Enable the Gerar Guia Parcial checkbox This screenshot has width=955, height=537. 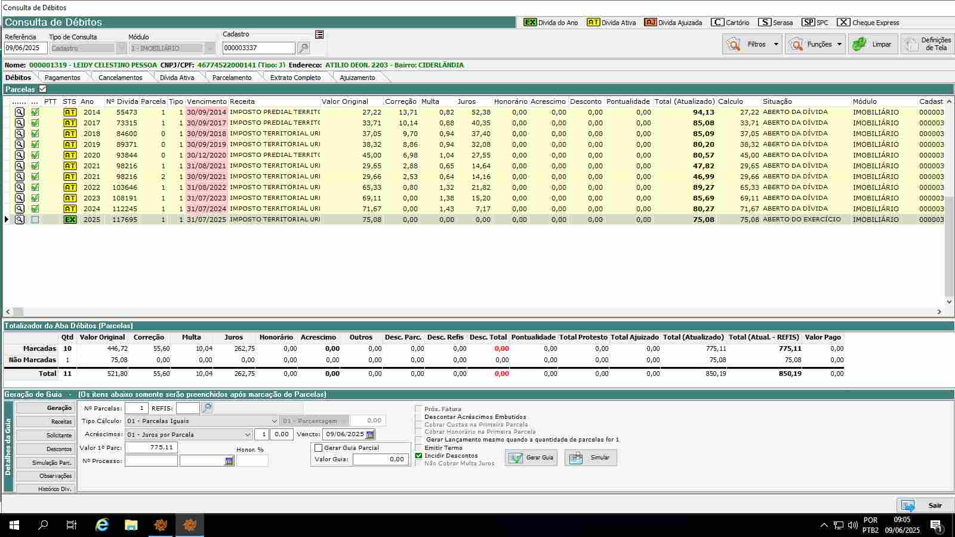click(x=319, y=448)
